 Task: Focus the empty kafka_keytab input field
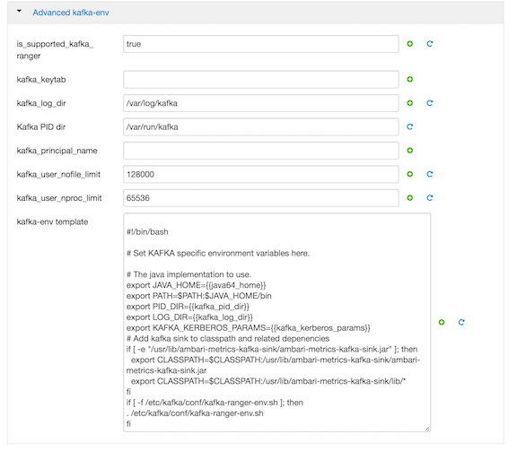tap(261, 80)
